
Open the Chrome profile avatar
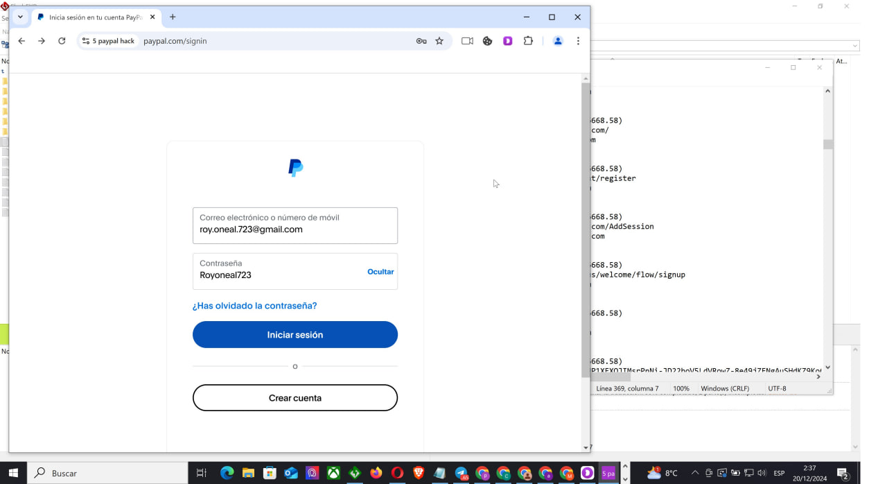(x=558, y=41)
